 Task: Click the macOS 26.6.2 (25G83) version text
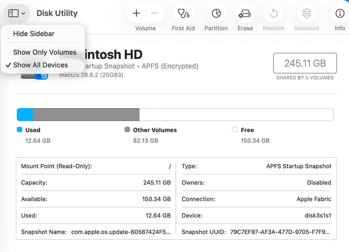pyautogui.click(x=91, y=75)
